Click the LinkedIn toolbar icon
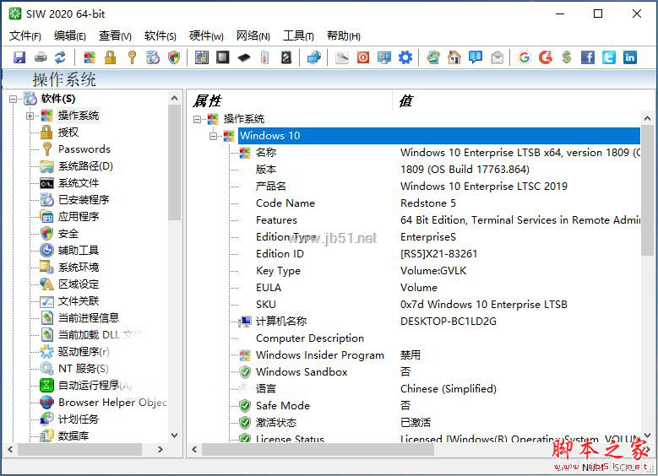658x476 pixels. pos(630,57)
